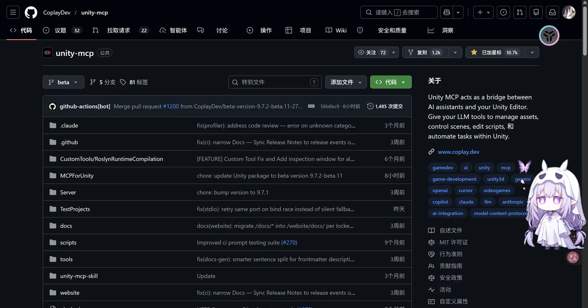Open the notifications inbox icon
Viewport: 588px width, 308px height.
click(x=552, y=13)
